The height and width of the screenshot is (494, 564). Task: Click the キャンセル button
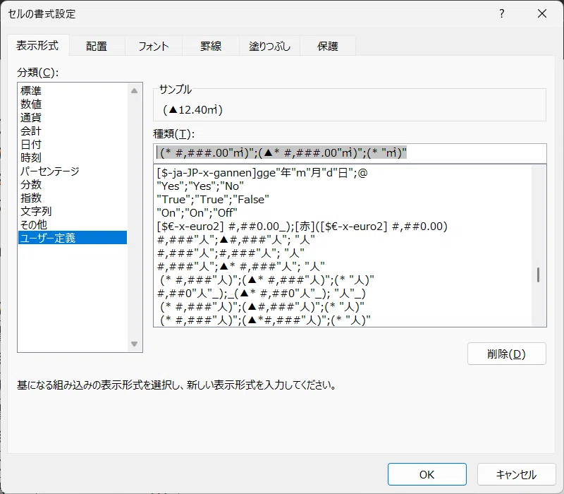tap(517, 474)
